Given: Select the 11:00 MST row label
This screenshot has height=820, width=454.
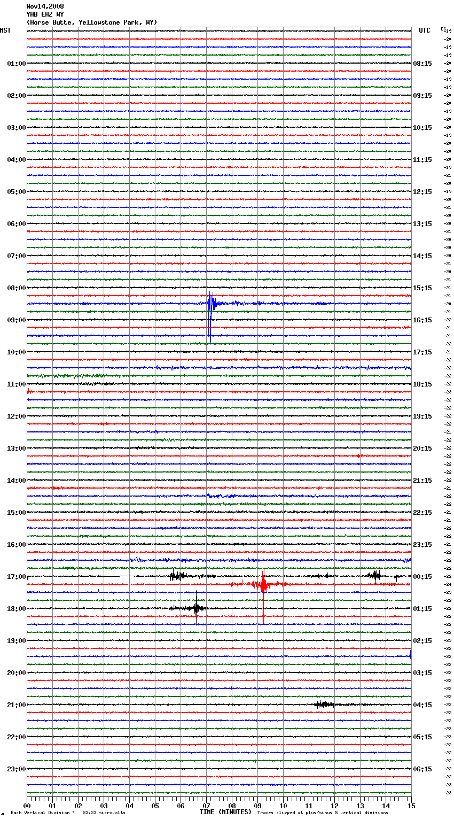Looking at the screenshot, I should [x=16, y=384].
